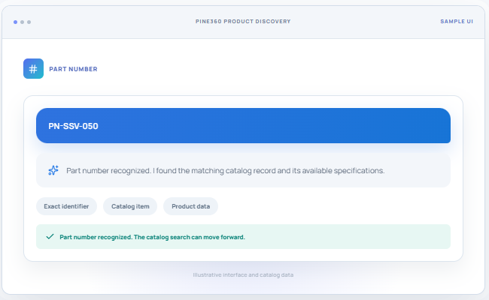Select the Catalog item chip
This screenshot has height=300, width=489.
(x=130, y=206)
